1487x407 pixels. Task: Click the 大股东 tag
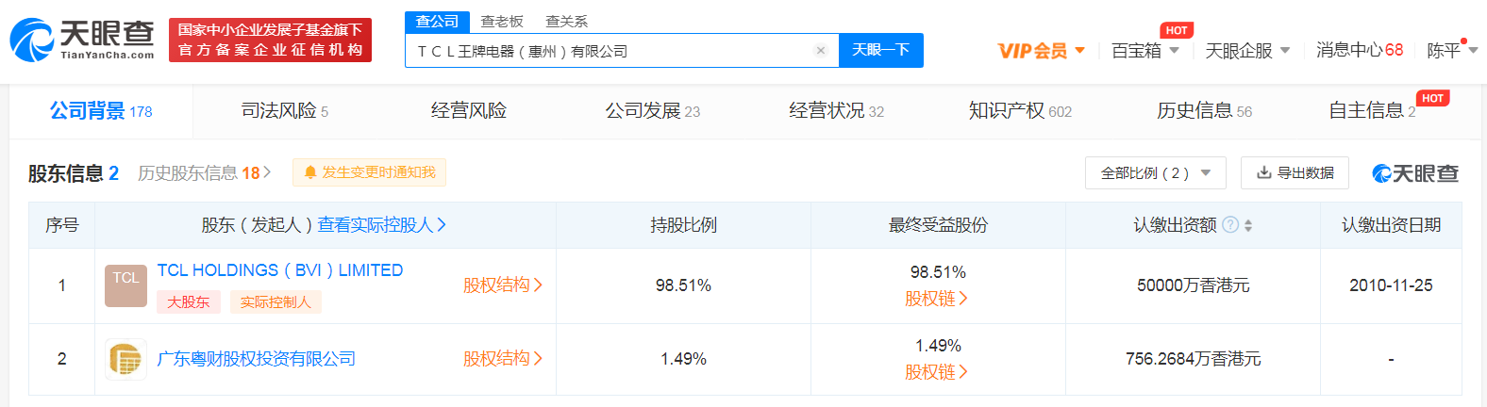tap(189, 302)
